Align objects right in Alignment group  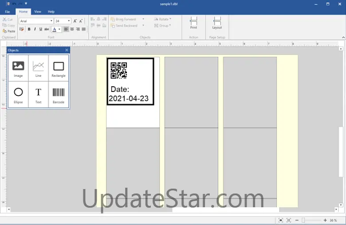(104, 19)
